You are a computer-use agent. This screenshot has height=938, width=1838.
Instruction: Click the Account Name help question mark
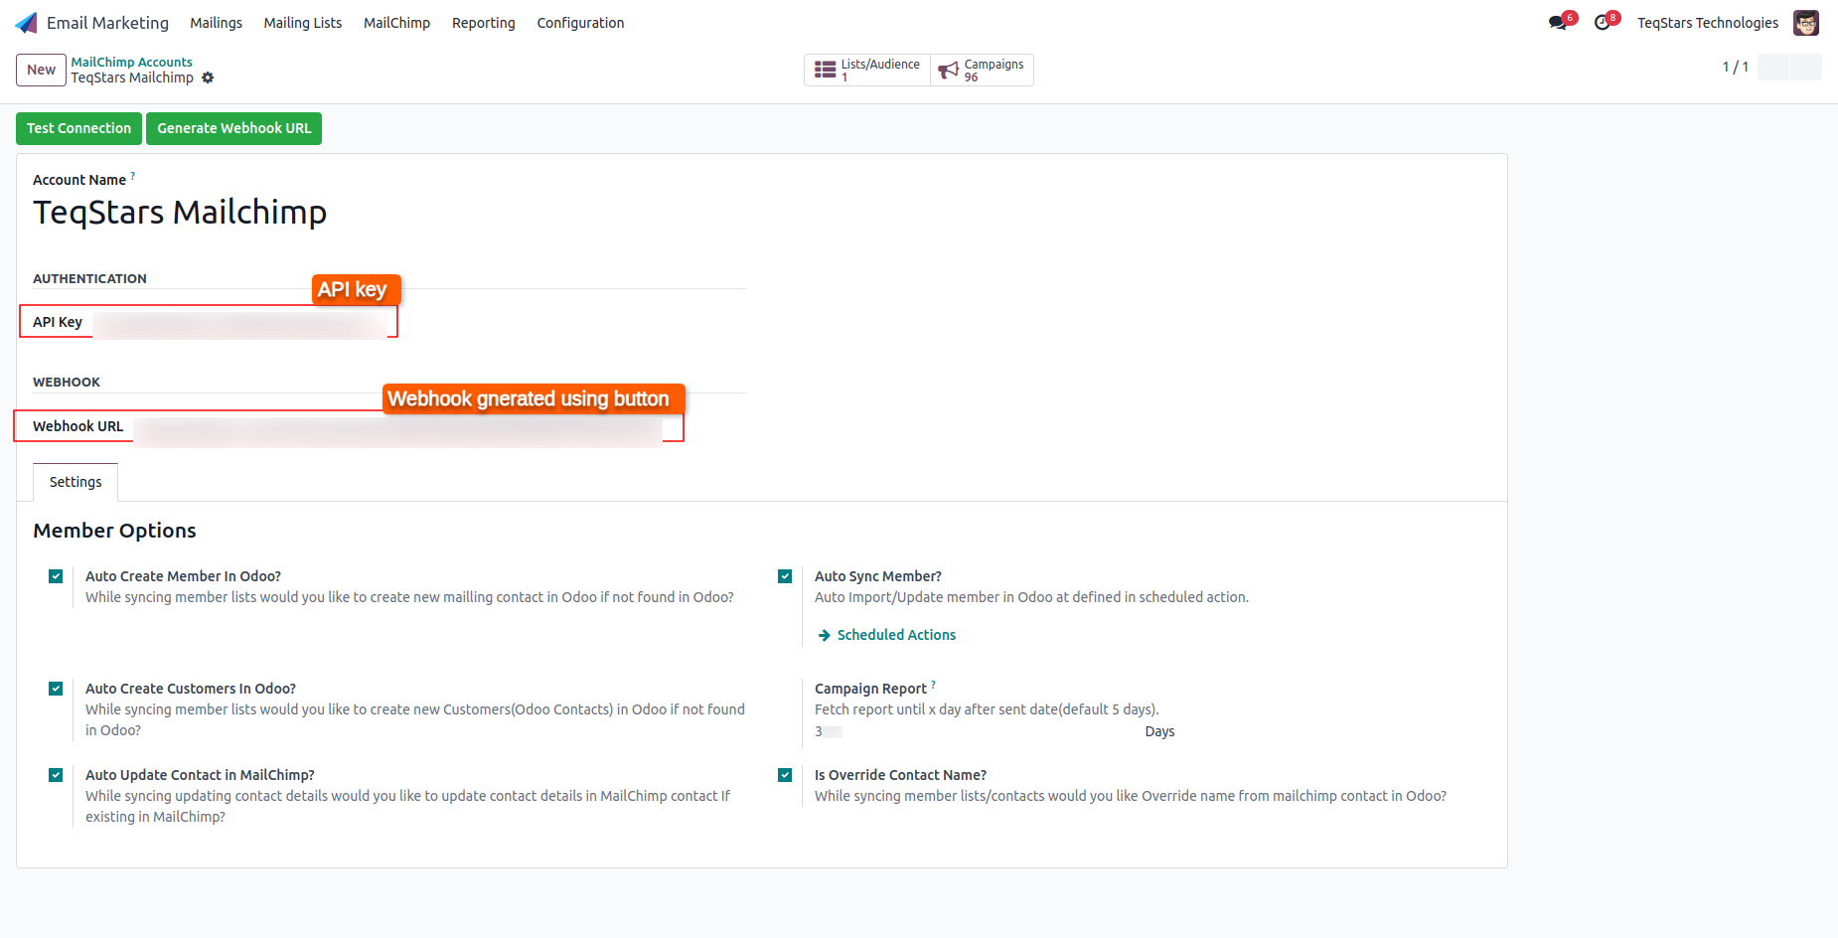(x=133, y=176)
